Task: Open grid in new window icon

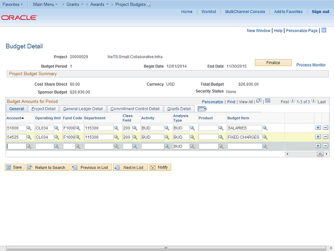Action: click(259, 101)
